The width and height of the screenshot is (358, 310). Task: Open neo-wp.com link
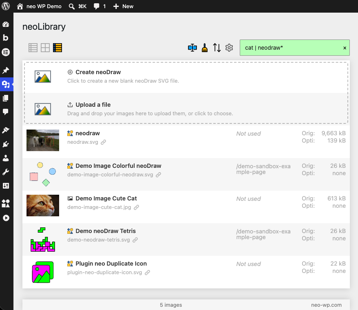326,305
